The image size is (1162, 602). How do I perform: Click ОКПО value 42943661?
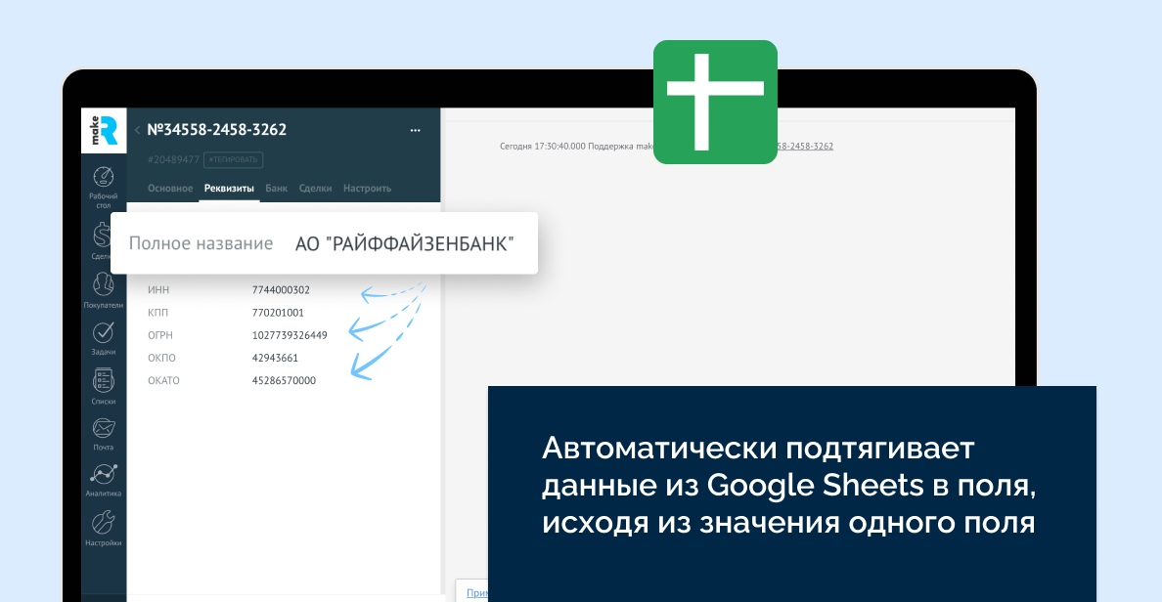pos(275,358)
